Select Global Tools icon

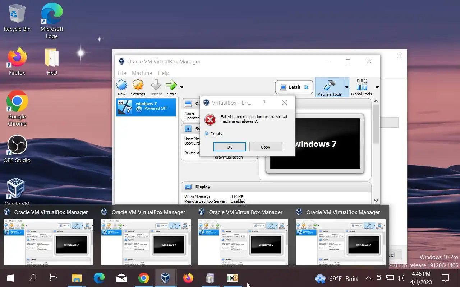362,88
